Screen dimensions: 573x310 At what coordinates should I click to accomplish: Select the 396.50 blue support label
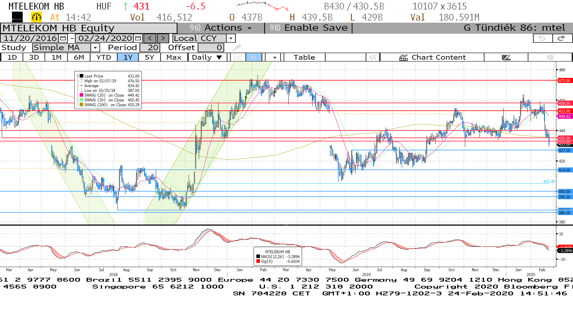click(x=564, y=197)
